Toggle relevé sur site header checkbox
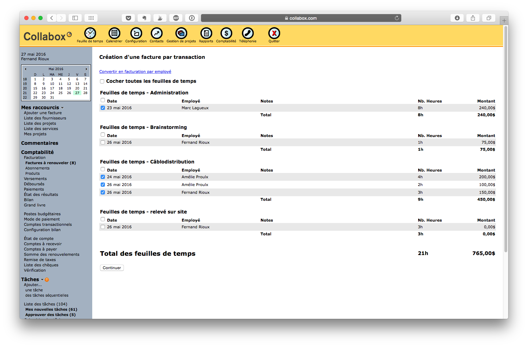The image size is (528, 347). 103,219
